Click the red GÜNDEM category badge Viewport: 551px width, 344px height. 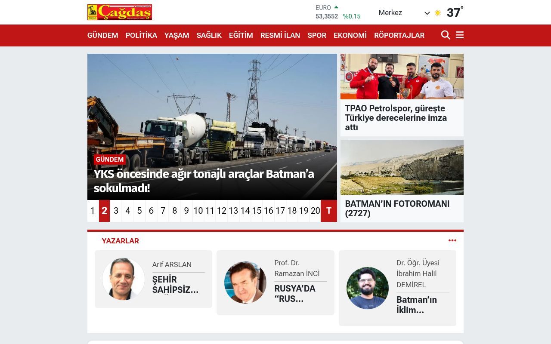click(110, 160)
